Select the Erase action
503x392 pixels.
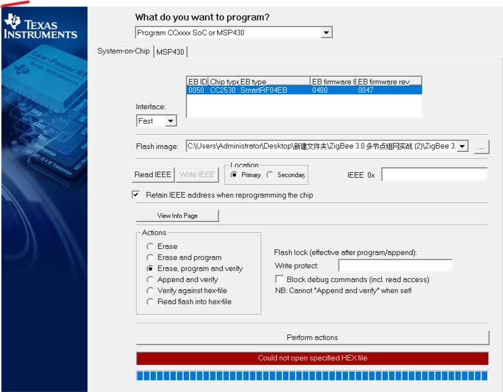[x=150, y=246]
